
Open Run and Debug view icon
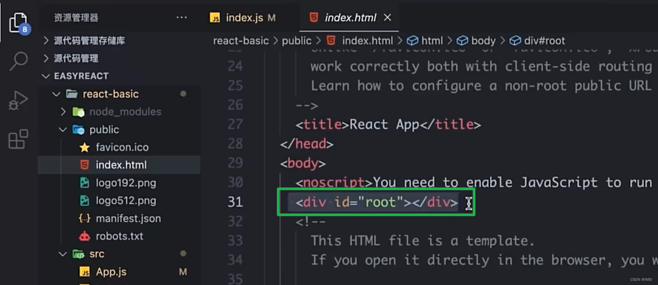pos(18,100)
